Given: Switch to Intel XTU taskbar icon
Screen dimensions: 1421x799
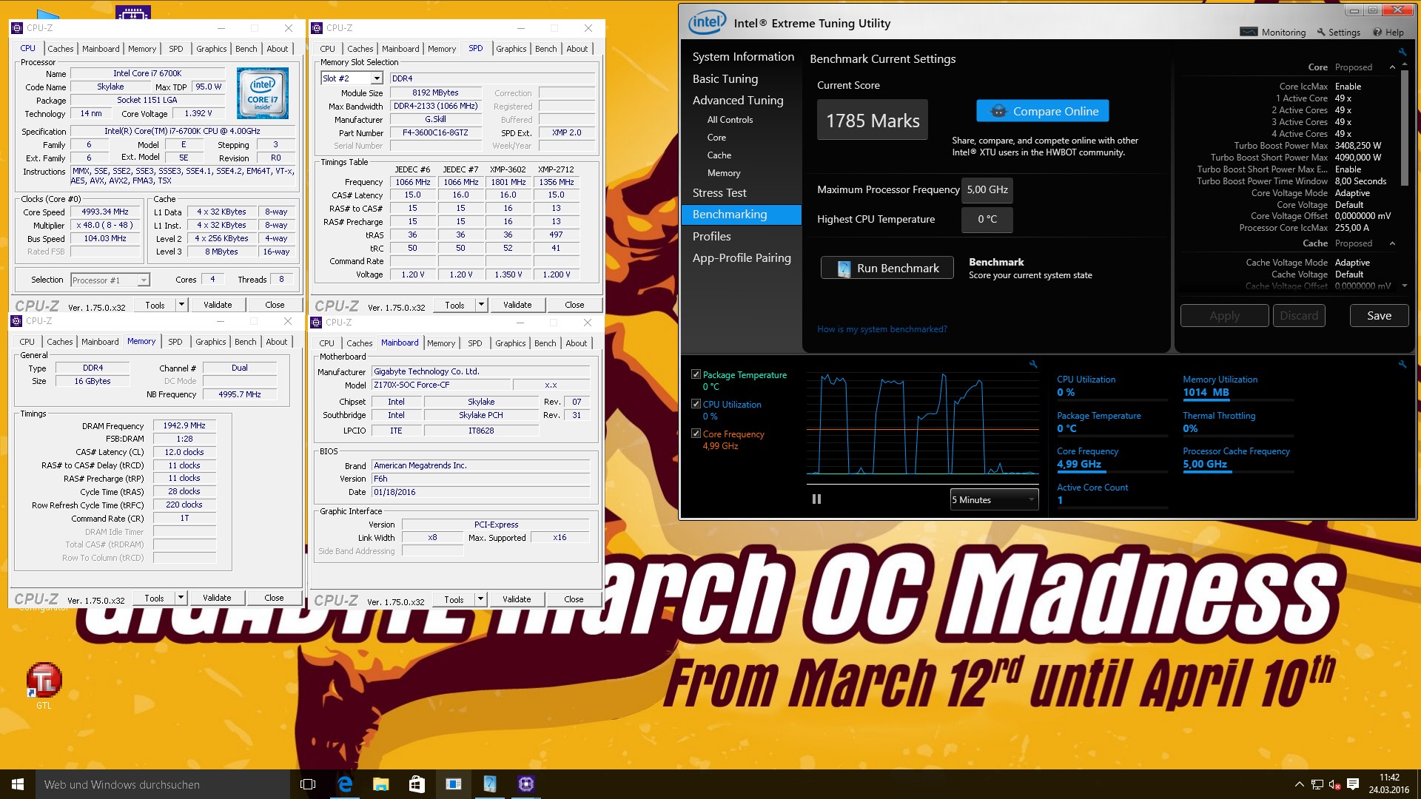Looking at the screenshot, I should (x=489, y=784).
